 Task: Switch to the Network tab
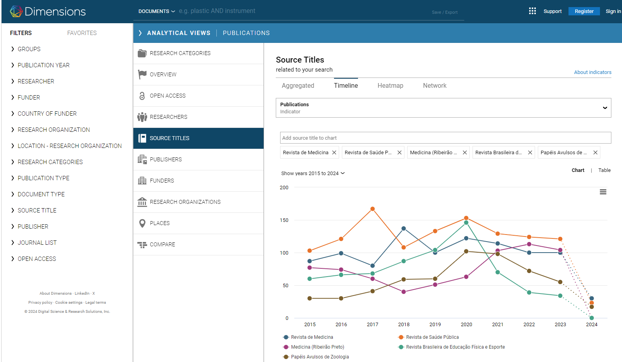pos(435,86)
